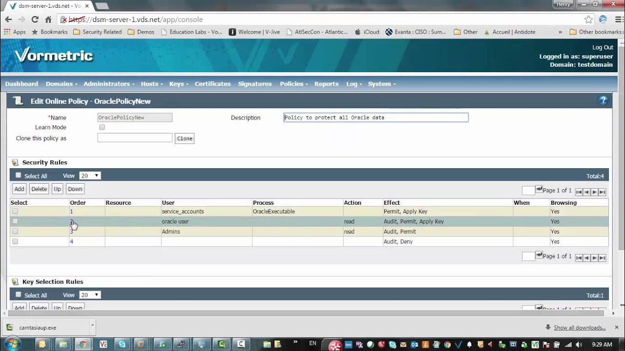The width and height of the screenshot is (625, 351).
Task: Go to first page in top Security Rules pager
Action: point(579,192)
